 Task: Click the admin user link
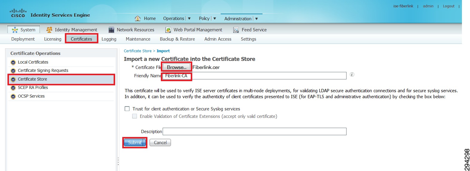(428, 6)
